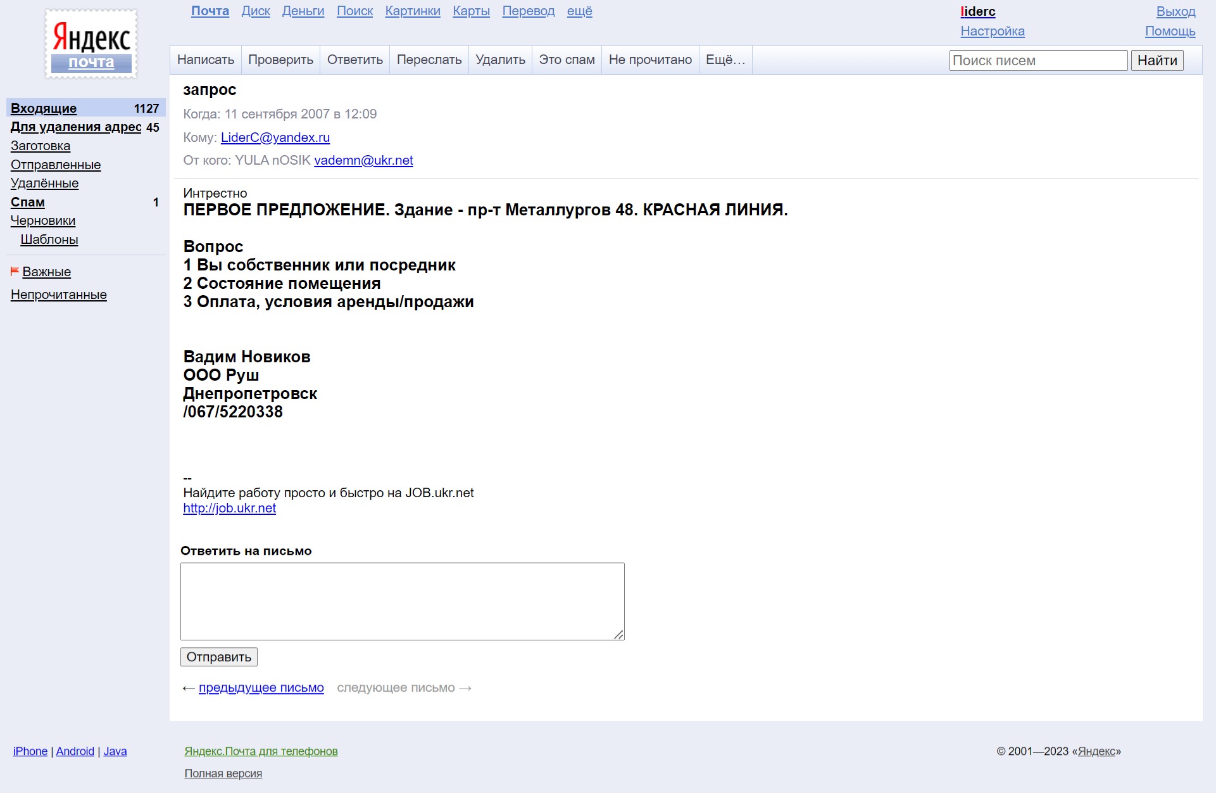This screenshot has width=1216, height=793.
Task: Click the recipient address LiderC@yandex.ru
Action: (275, 137)
